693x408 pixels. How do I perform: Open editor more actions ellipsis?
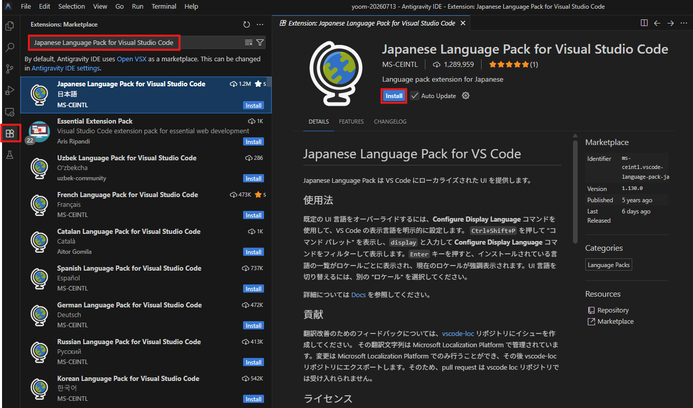tap(684, 23)
